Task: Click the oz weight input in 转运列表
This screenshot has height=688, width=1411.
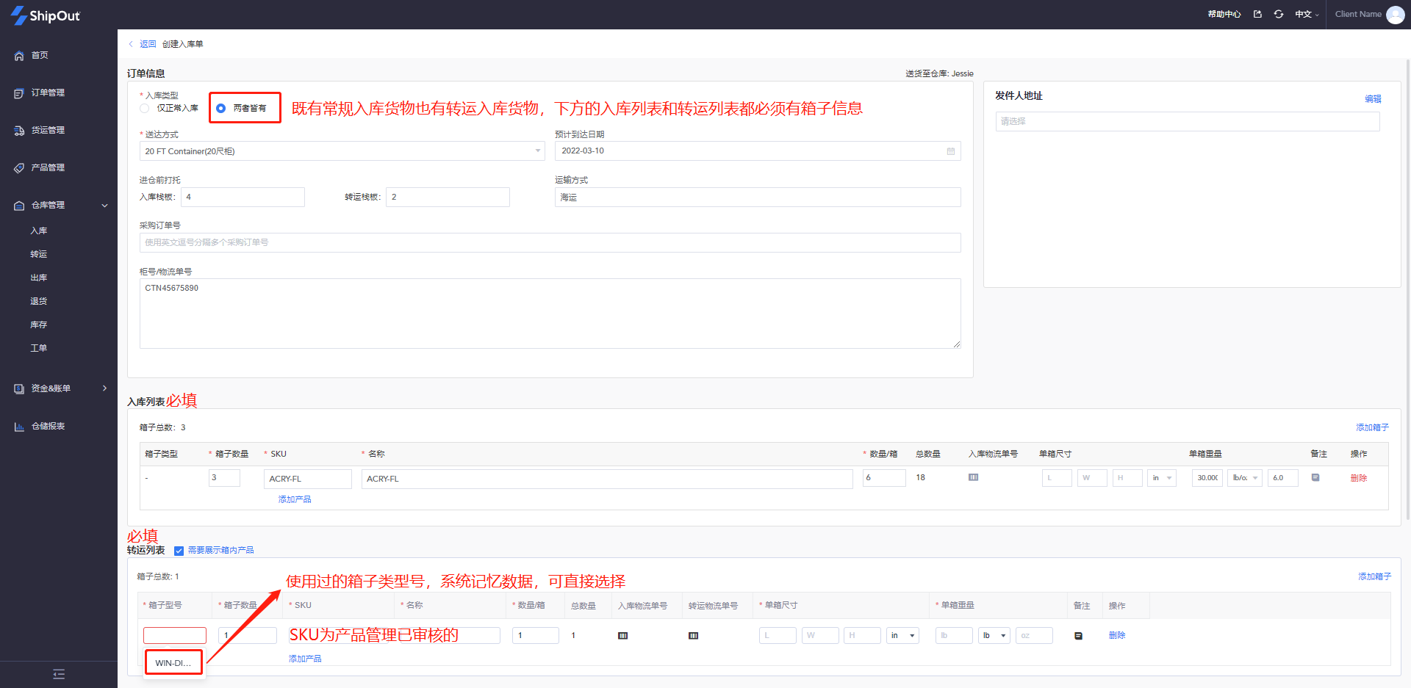Action: (x=1034, y=636)
